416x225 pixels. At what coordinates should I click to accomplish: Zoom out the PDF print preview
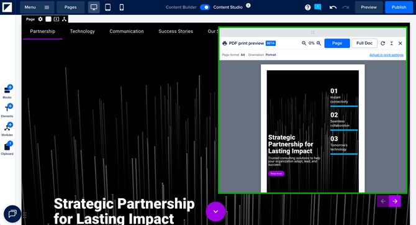coord(304,43)
